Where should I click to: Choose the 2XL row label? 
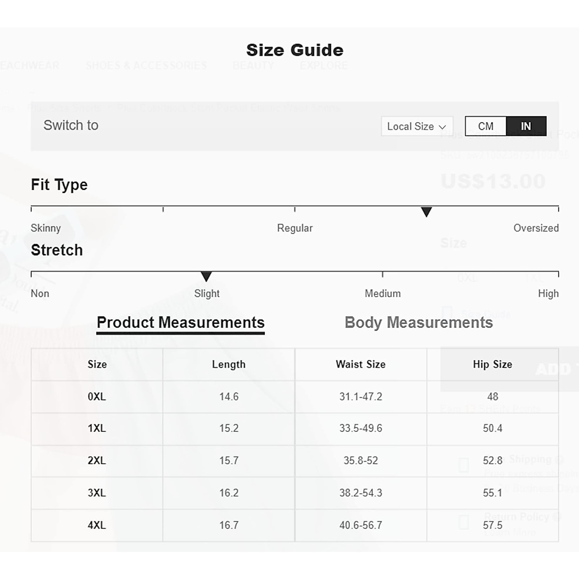click(x=97, y=461)
